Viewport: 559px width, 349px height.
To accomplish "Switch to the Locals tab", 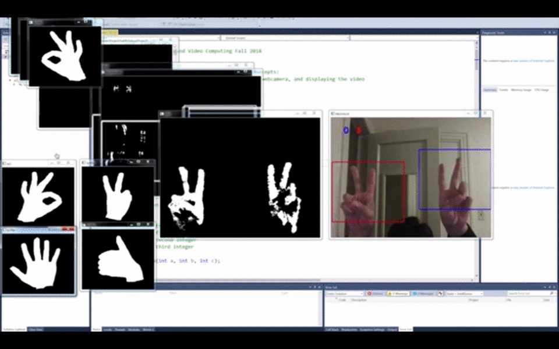I will [107, 329].
